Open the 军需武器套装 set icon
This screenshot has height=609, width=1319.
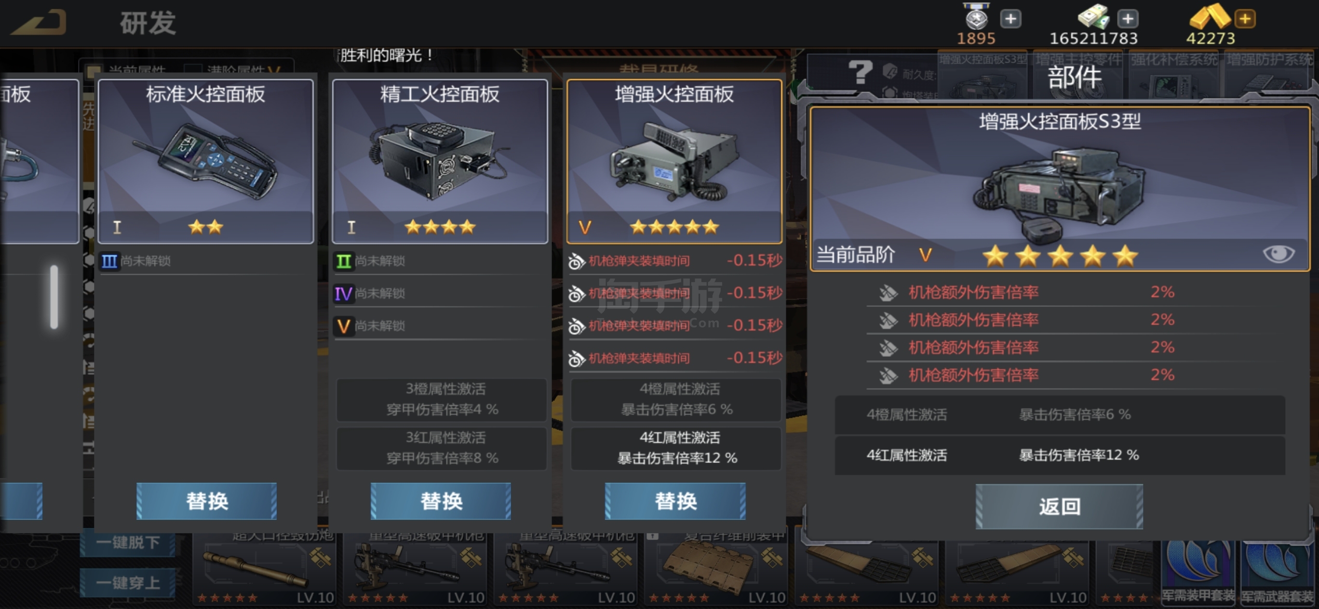1279,573
